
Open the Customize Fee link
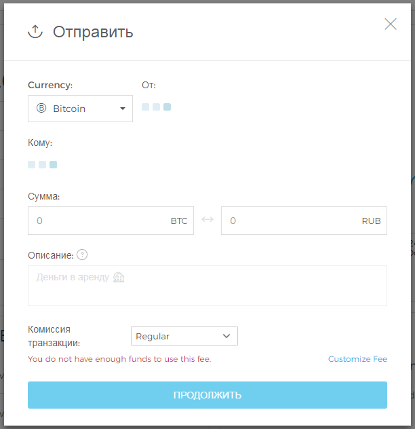coord(357,359)
